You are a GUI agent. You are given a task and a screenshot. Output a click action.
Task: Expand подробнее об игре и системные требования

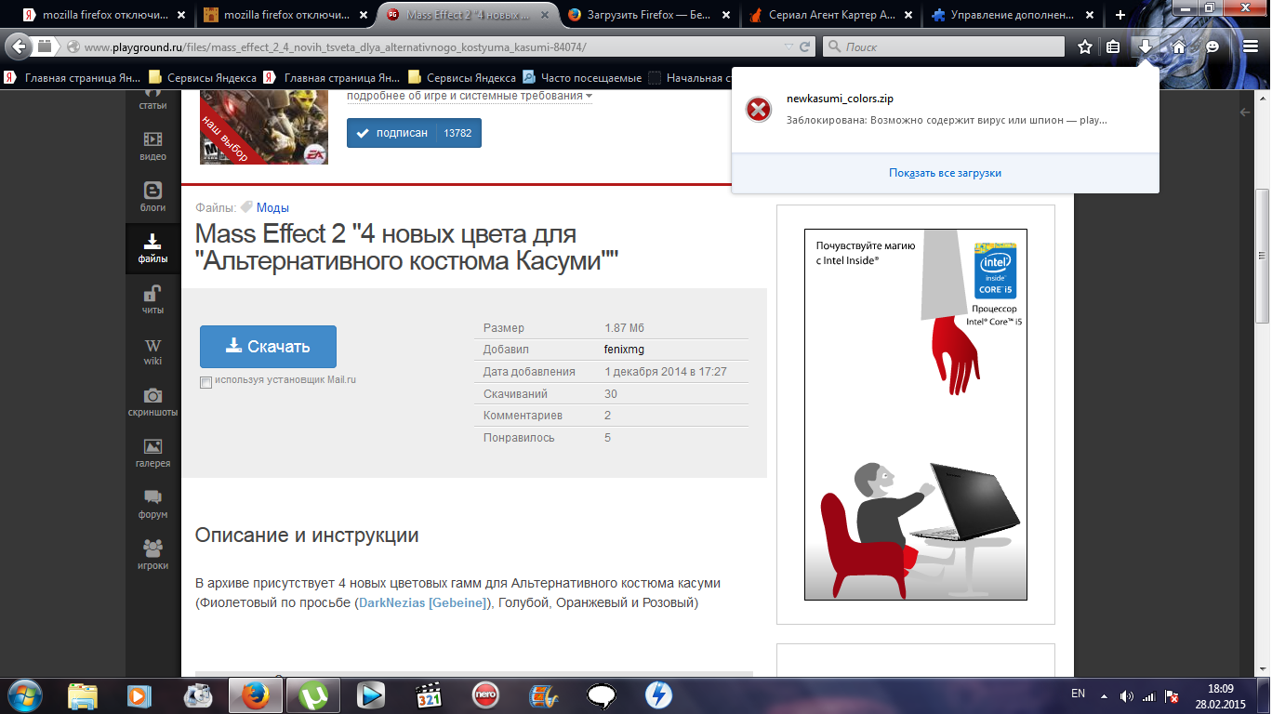[470, 96]
